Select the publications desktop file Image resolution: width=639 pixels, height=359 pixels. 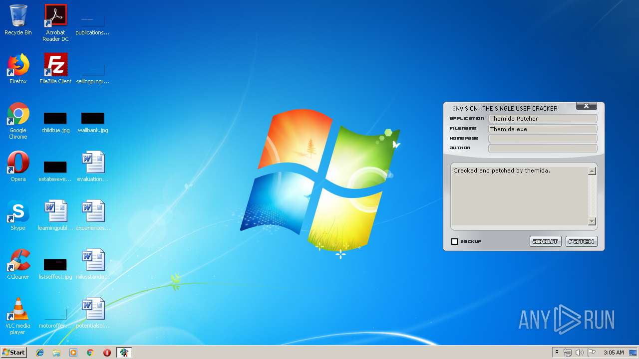click(x=92, y=23)
